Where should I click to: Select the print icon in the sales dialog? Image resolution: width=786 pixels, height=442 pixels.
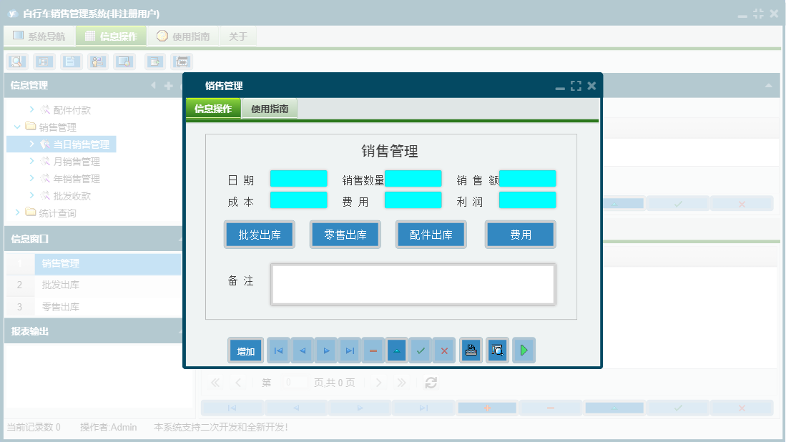(x=471, y=350)
